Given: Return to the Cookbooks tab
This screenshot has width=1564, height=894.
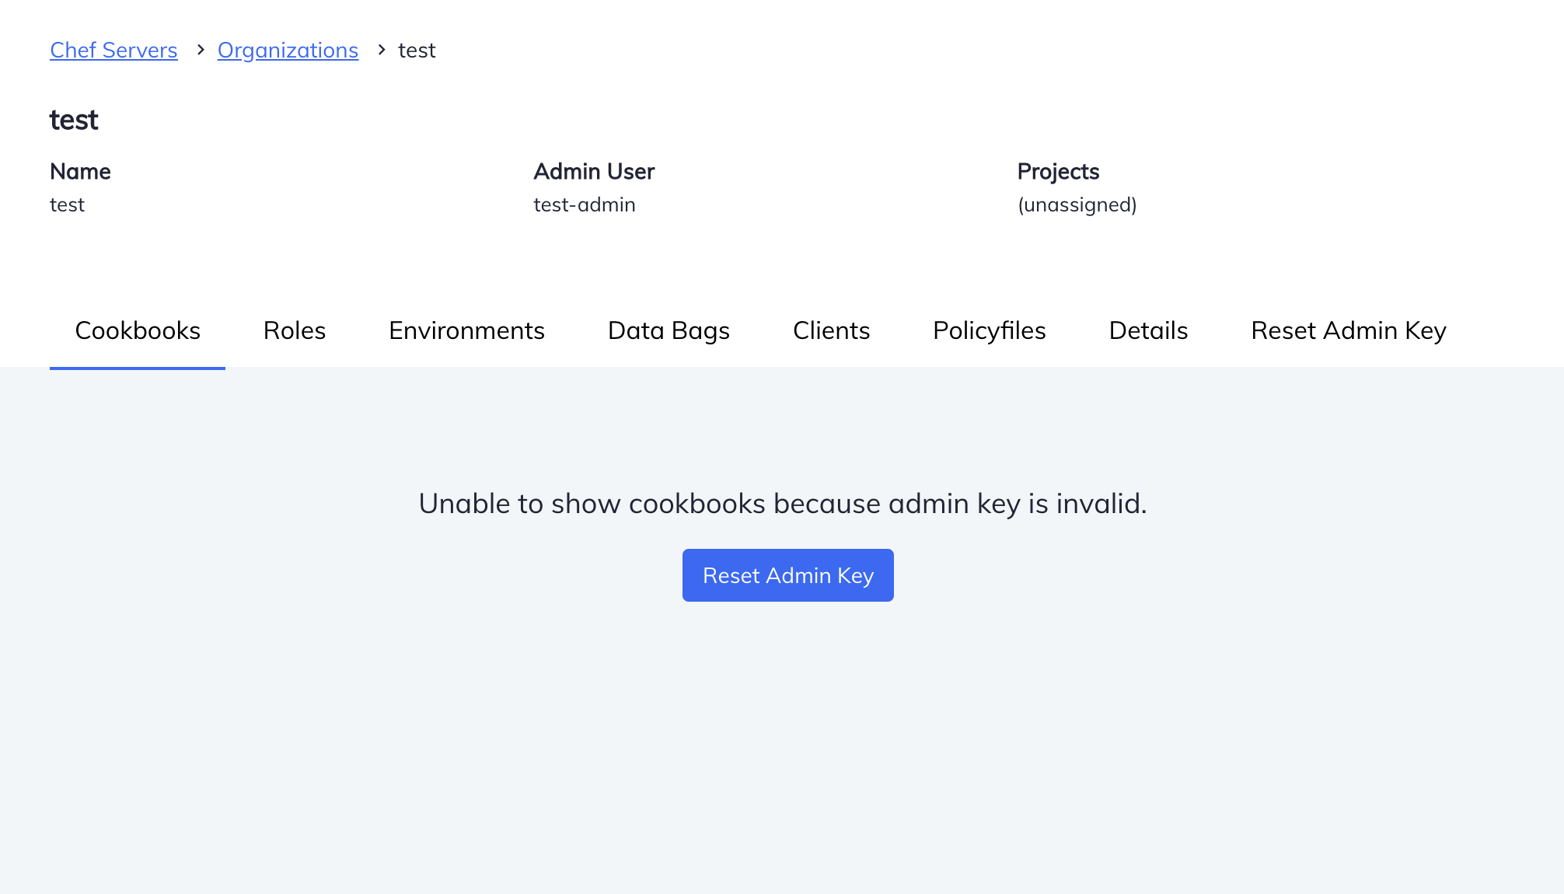Looking at the screenshot, I should click(138, 330).
